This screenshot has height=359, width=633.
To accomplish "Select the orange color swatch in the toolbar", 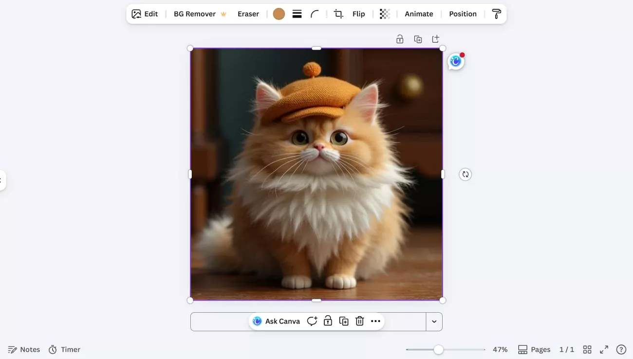I will 279,14.
